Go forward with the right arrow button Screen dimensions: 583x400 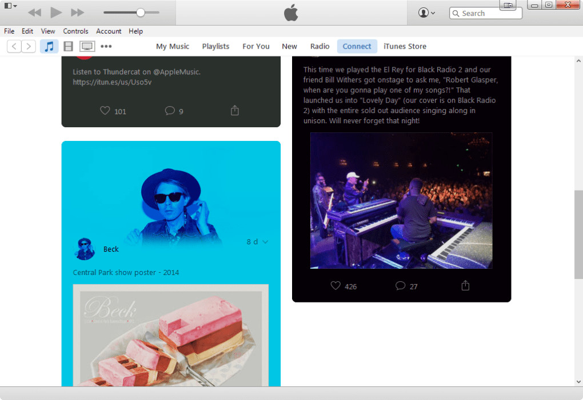(x=29, y=46)
